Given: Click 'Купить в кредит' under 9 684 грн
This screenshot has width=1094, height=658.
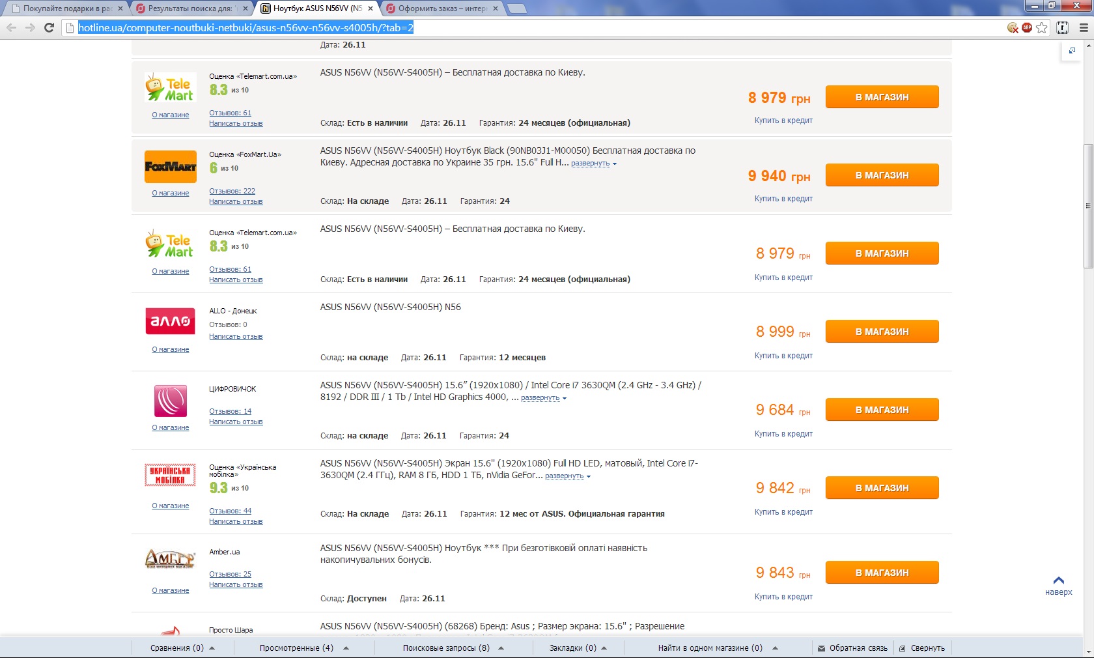Looking at the screenshot, I should point(783,434).
